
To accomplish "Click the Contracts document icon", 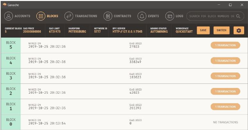I will coord(108,16).
